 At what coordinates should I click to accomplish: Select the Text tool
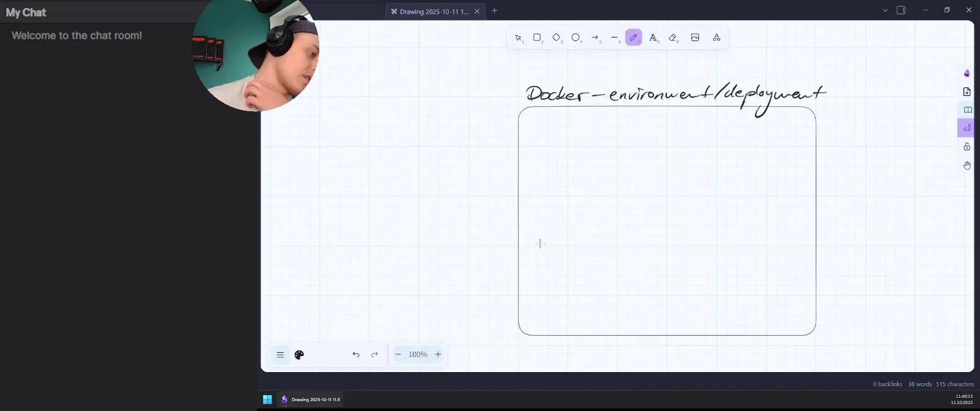pyautogui.click(x=653, y=38)
